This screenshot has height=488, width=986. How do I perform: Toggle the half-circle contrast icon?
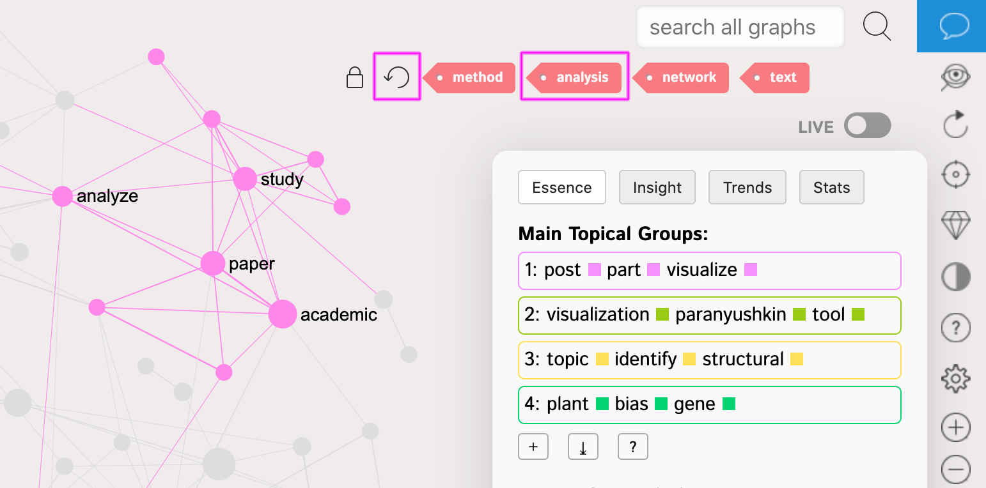coord(956,277)
